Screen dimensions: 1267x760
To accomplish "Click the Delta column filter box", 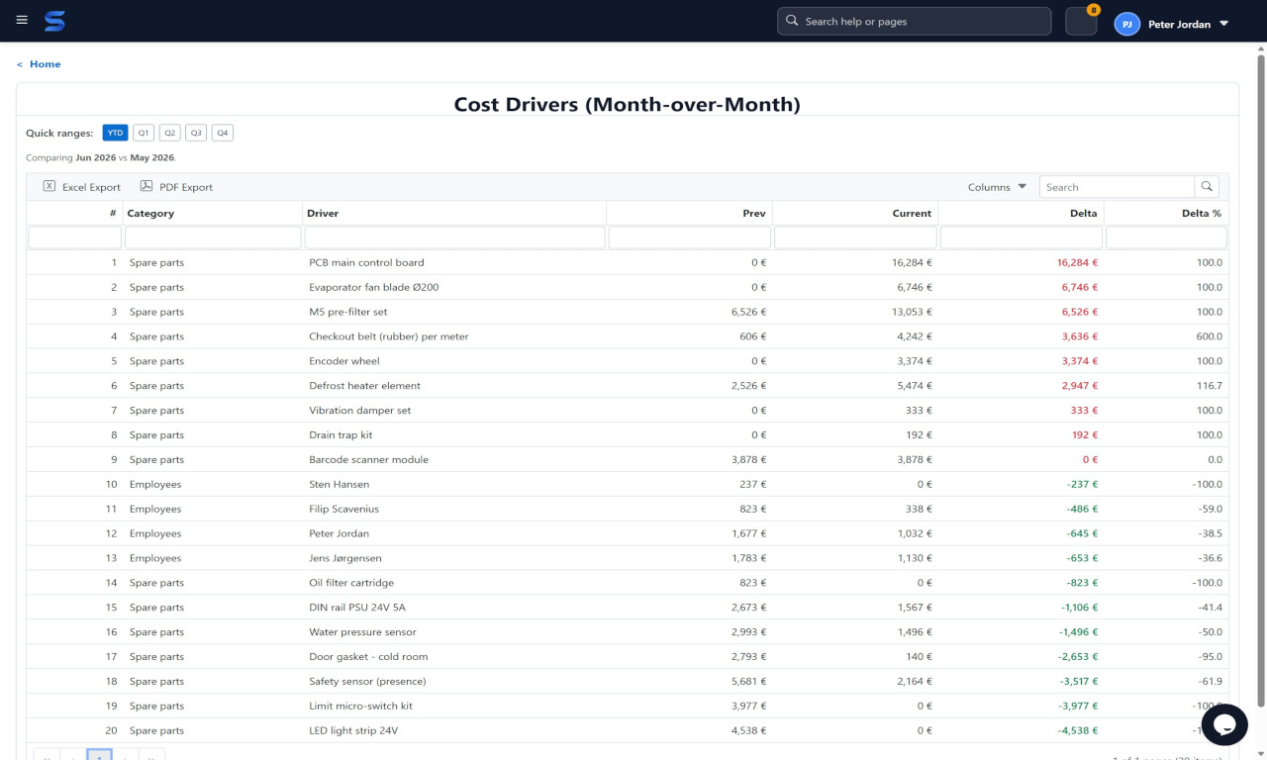I will [1021, 237].
